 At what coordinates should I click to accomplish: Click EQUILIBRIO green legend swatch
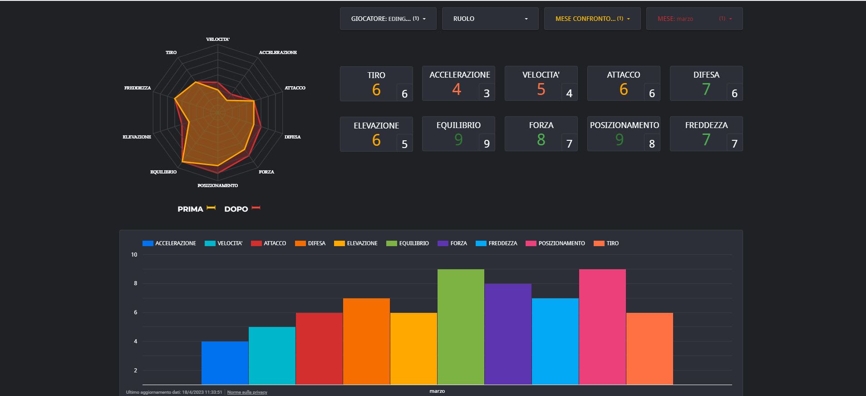coord(391,243)
